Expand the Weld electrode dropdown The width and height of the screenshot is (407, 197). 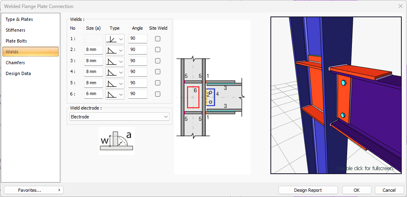coord(119,117)
